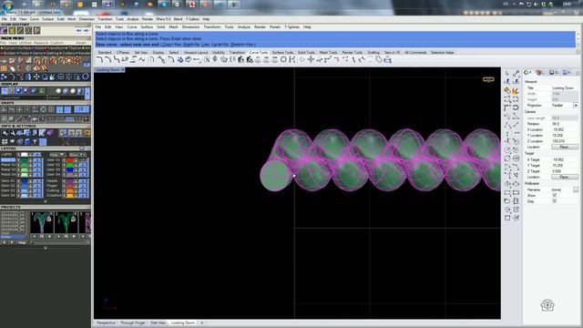This screenshot has height=328, width=583.
Task: Toggle Show wallpaper checkbox
Action: point(555,195)
